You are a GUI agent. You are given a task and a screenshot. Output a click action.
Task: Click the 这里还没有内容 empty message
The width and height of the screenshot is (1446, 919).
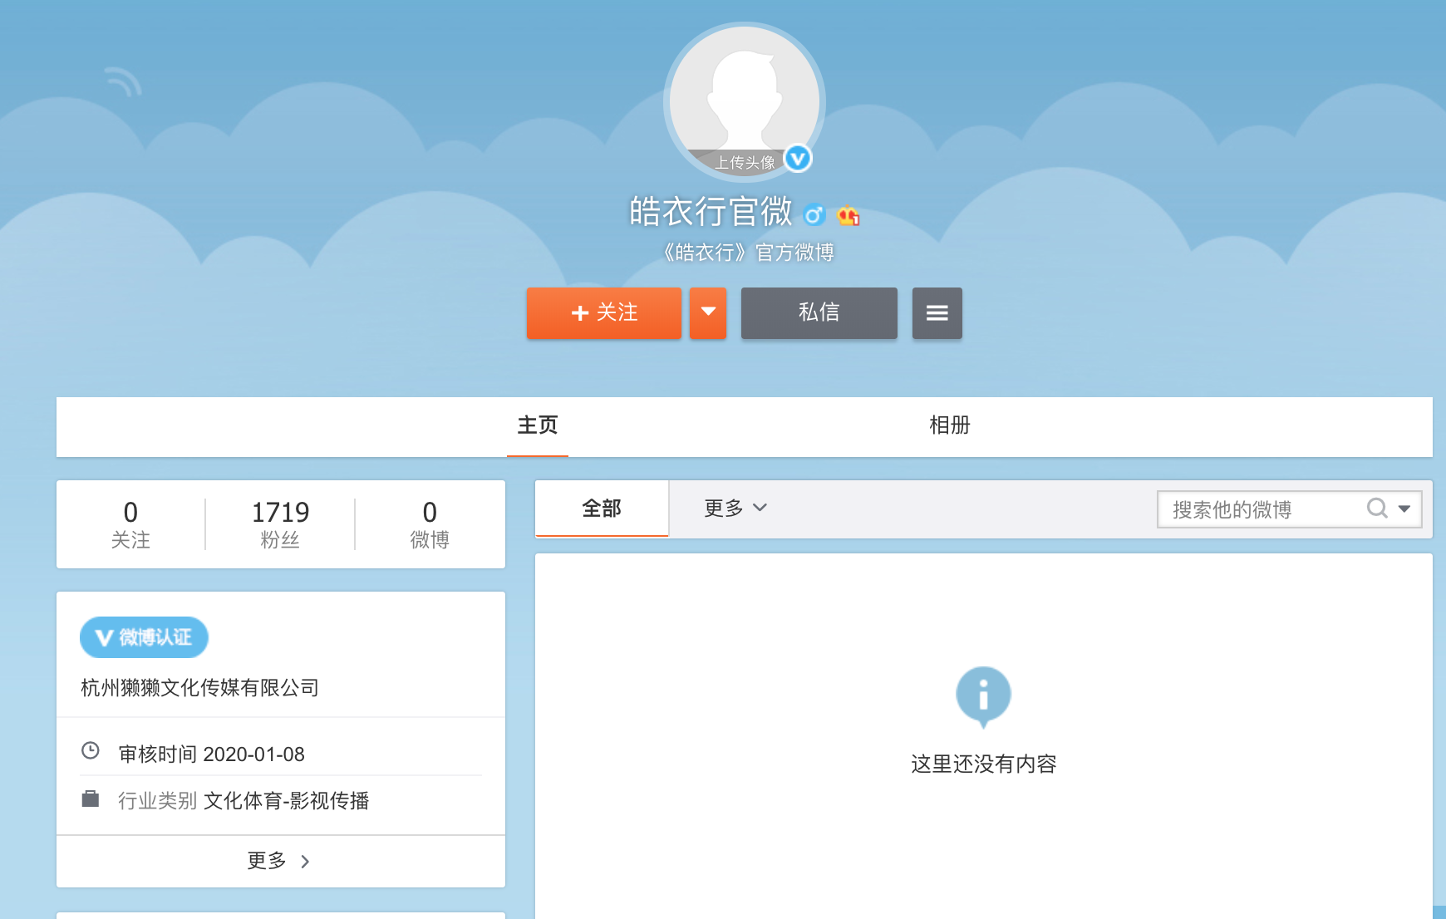(x=983, y=764)
